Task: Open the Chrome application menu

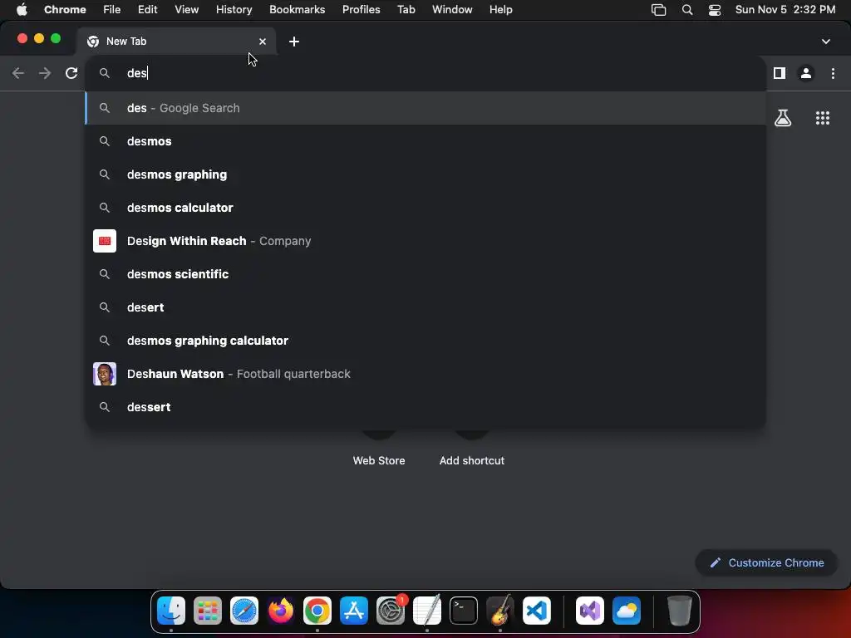Action: click(65, 10)
